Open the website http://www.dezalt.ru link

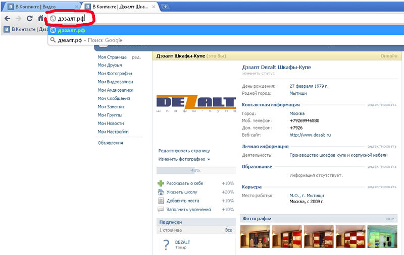310,135
